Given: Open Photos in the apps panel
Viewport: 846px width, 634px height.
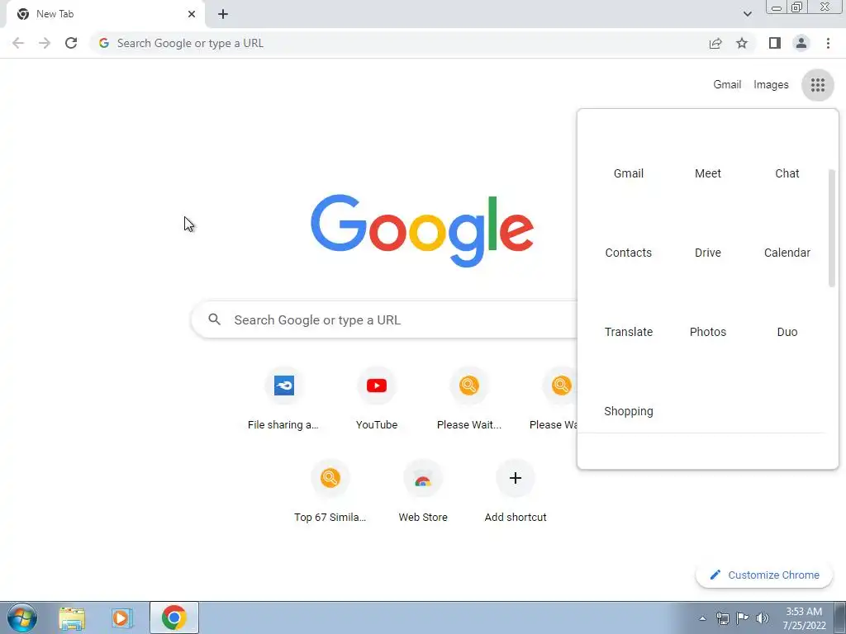Looking at the screenshot, I should click(x=708, y=332).
